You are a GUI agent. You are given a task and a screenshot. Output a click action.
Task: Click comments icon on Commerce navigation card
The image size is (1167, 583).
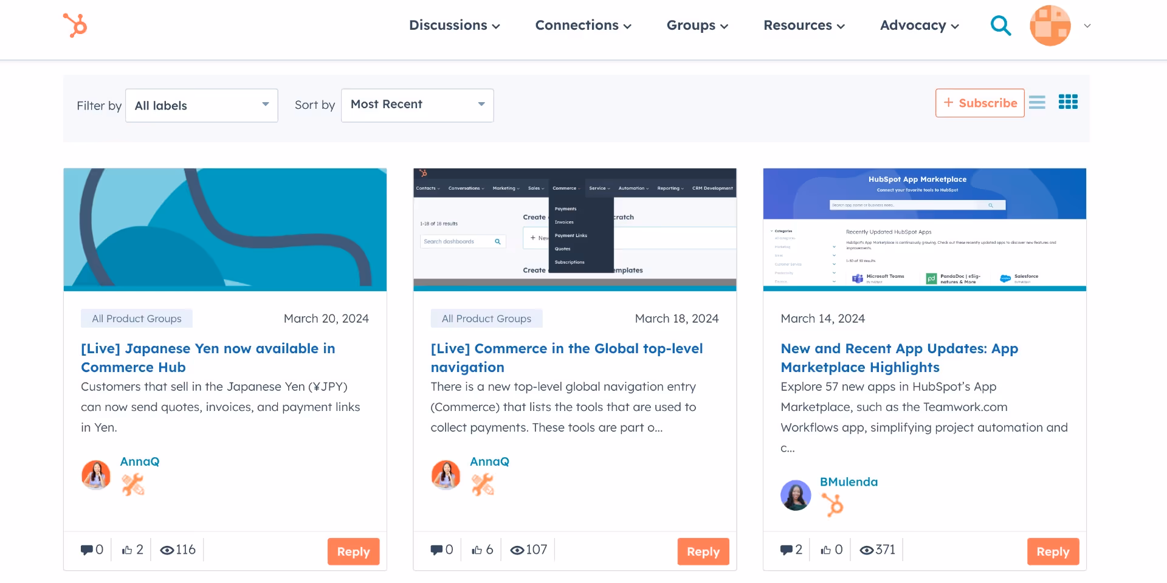[x=436, y=550]
